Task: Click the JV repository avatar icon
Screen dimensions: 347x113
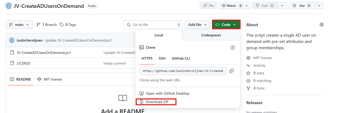Action: pyautogui.click(x=9, y=6)
